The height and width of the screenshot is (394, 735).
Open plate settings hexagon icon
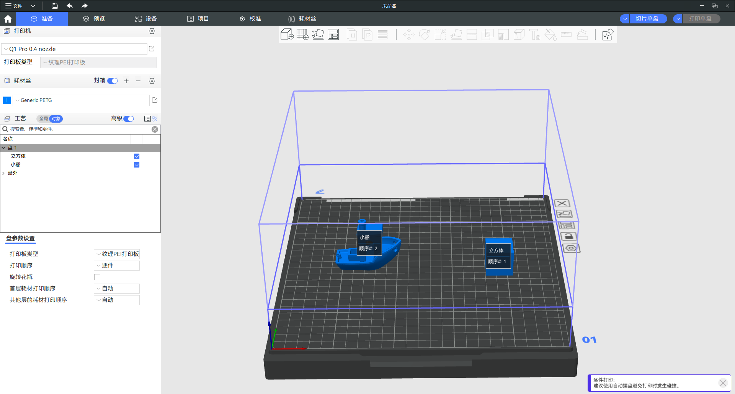click(x=571, y=248)
